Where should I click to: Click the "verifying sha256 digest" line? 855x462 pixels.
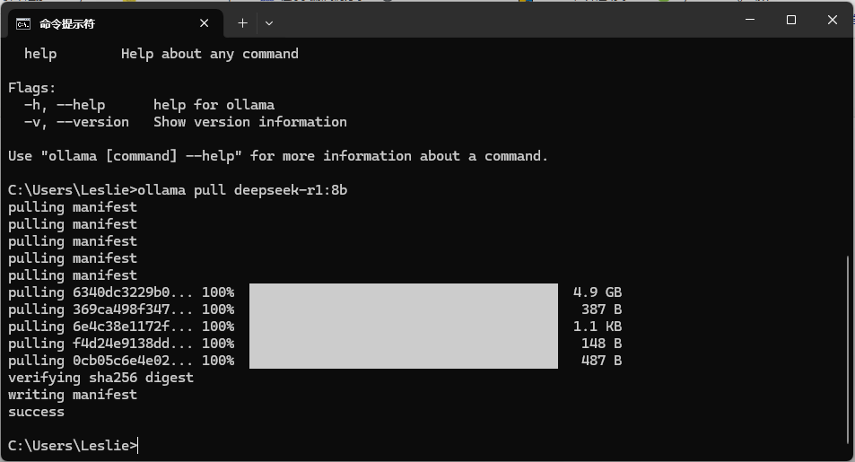click(100, 378)
